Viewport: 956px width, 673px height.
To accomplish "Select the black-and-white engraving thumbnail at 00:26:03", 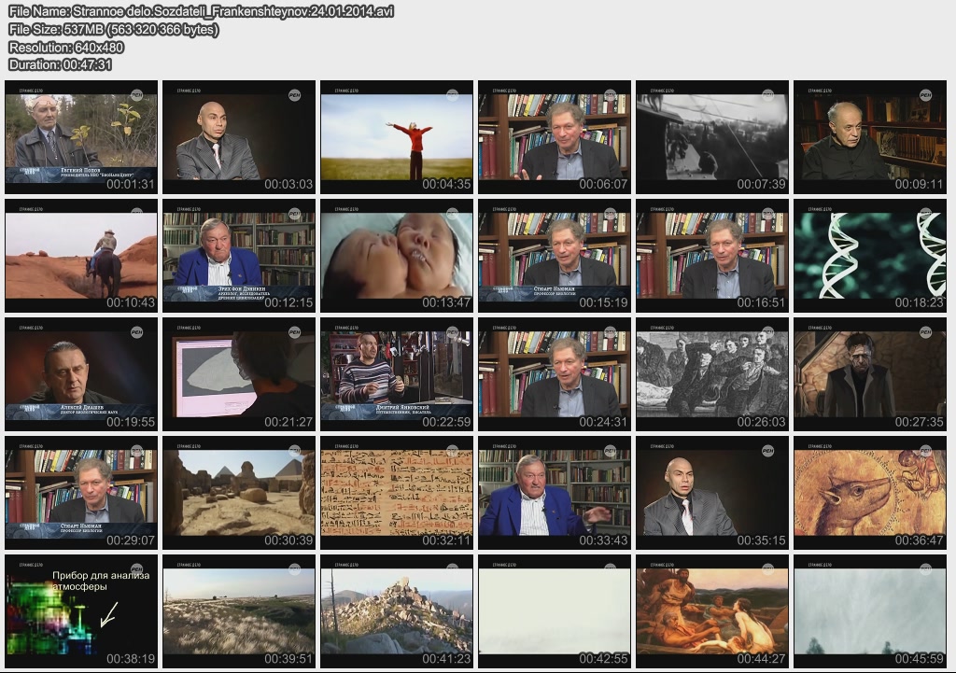I will 711,374.
